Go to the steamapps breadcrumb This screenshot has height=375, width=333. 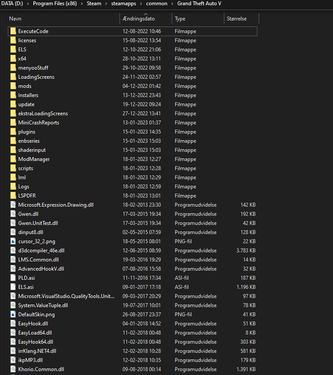123,3
